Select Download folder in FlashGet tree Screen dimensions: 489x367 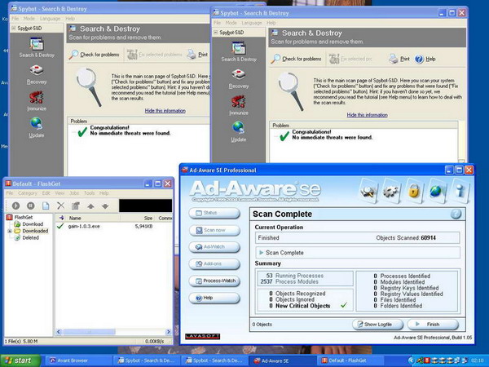tap(33, 224)
